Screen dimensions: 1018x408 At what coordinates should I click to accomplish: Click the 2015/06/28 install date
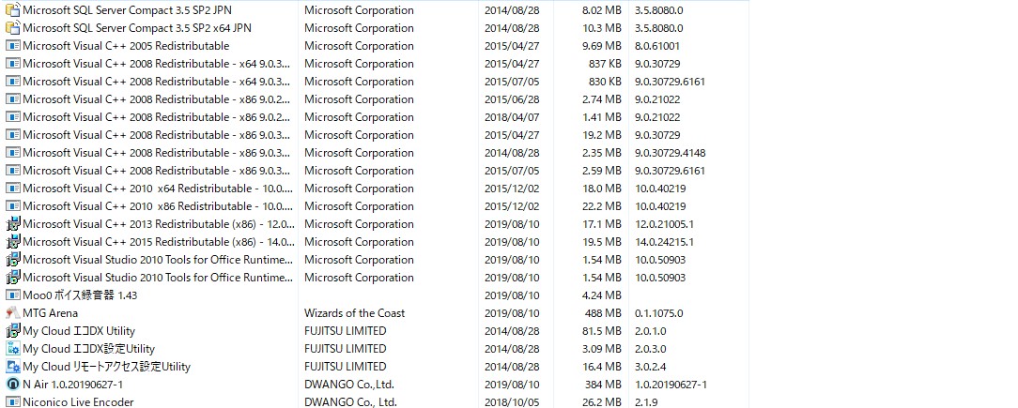512,99
